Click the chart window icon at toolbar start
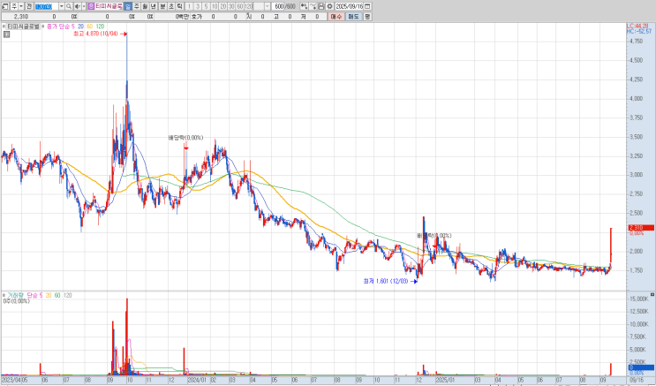656x386 pixels. 5,6
